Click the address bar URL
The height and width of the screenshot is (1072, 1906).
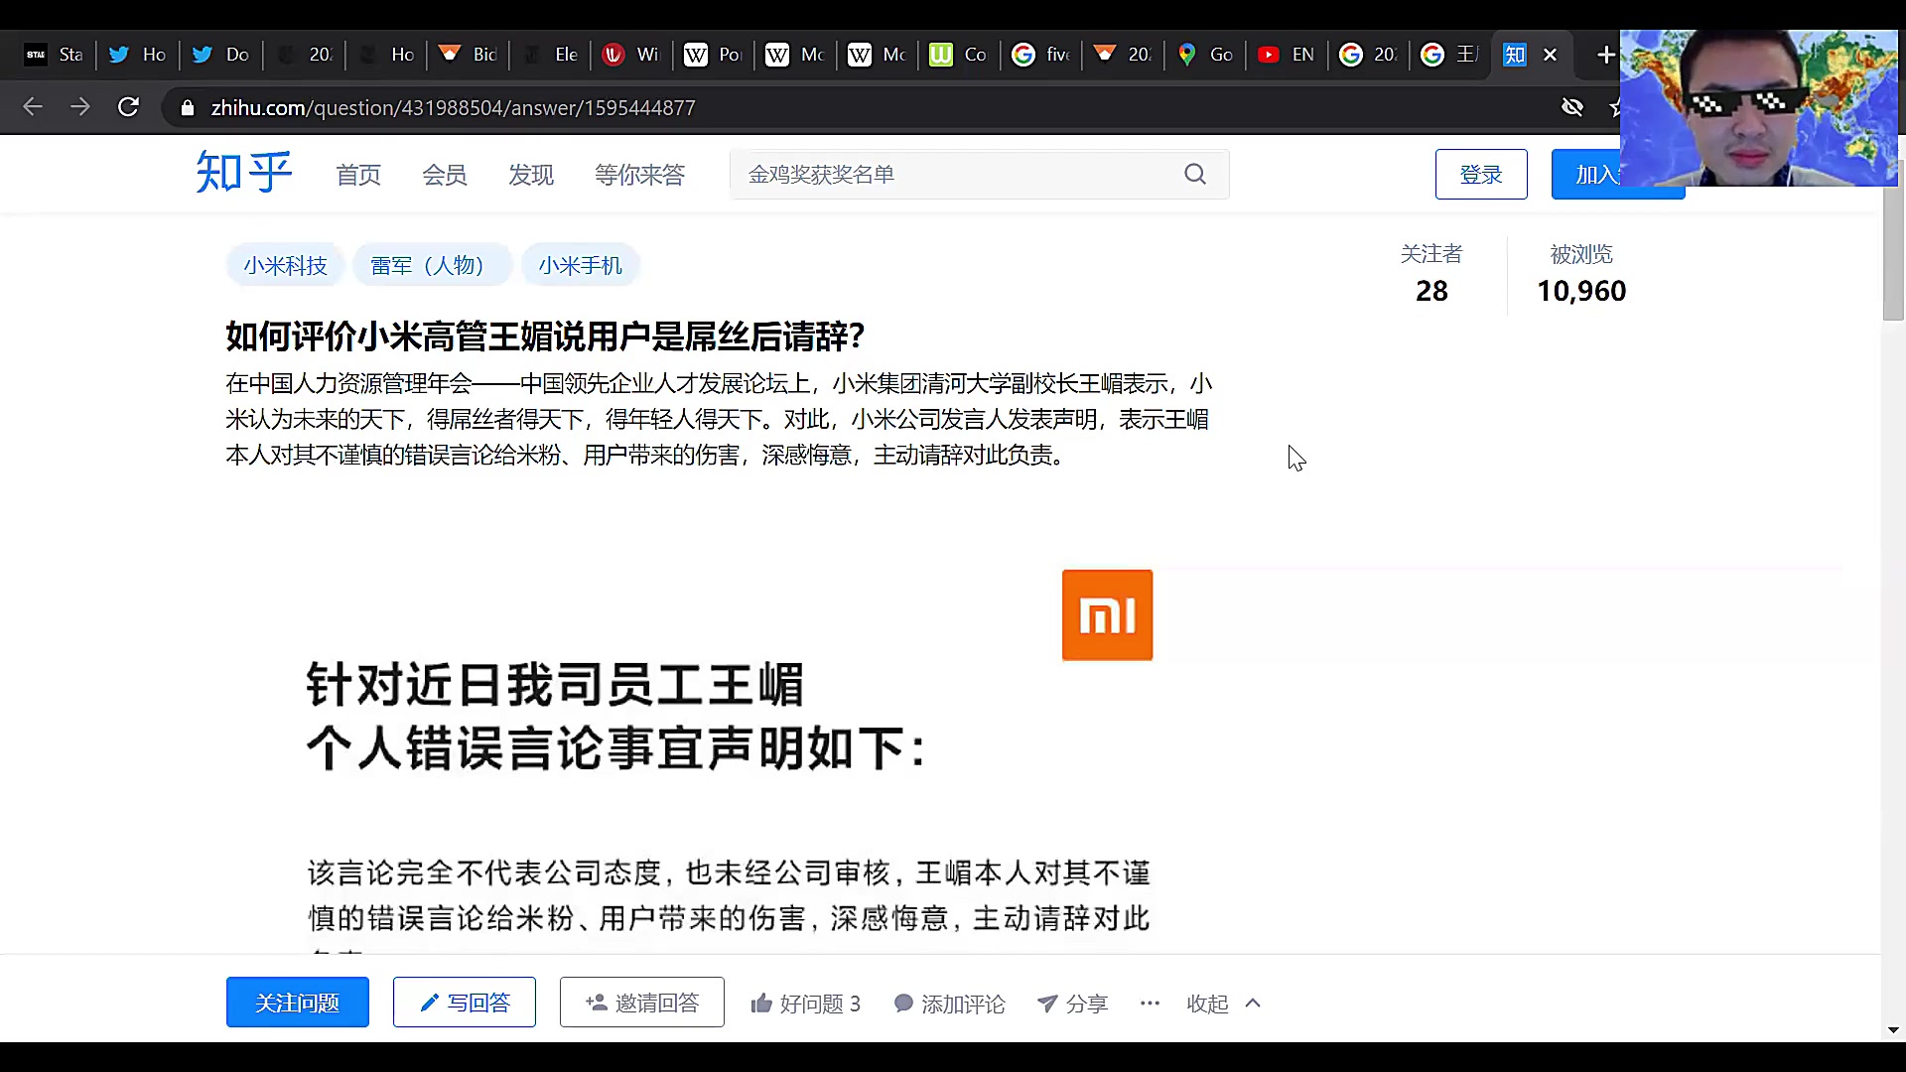(x=453, y=107)
